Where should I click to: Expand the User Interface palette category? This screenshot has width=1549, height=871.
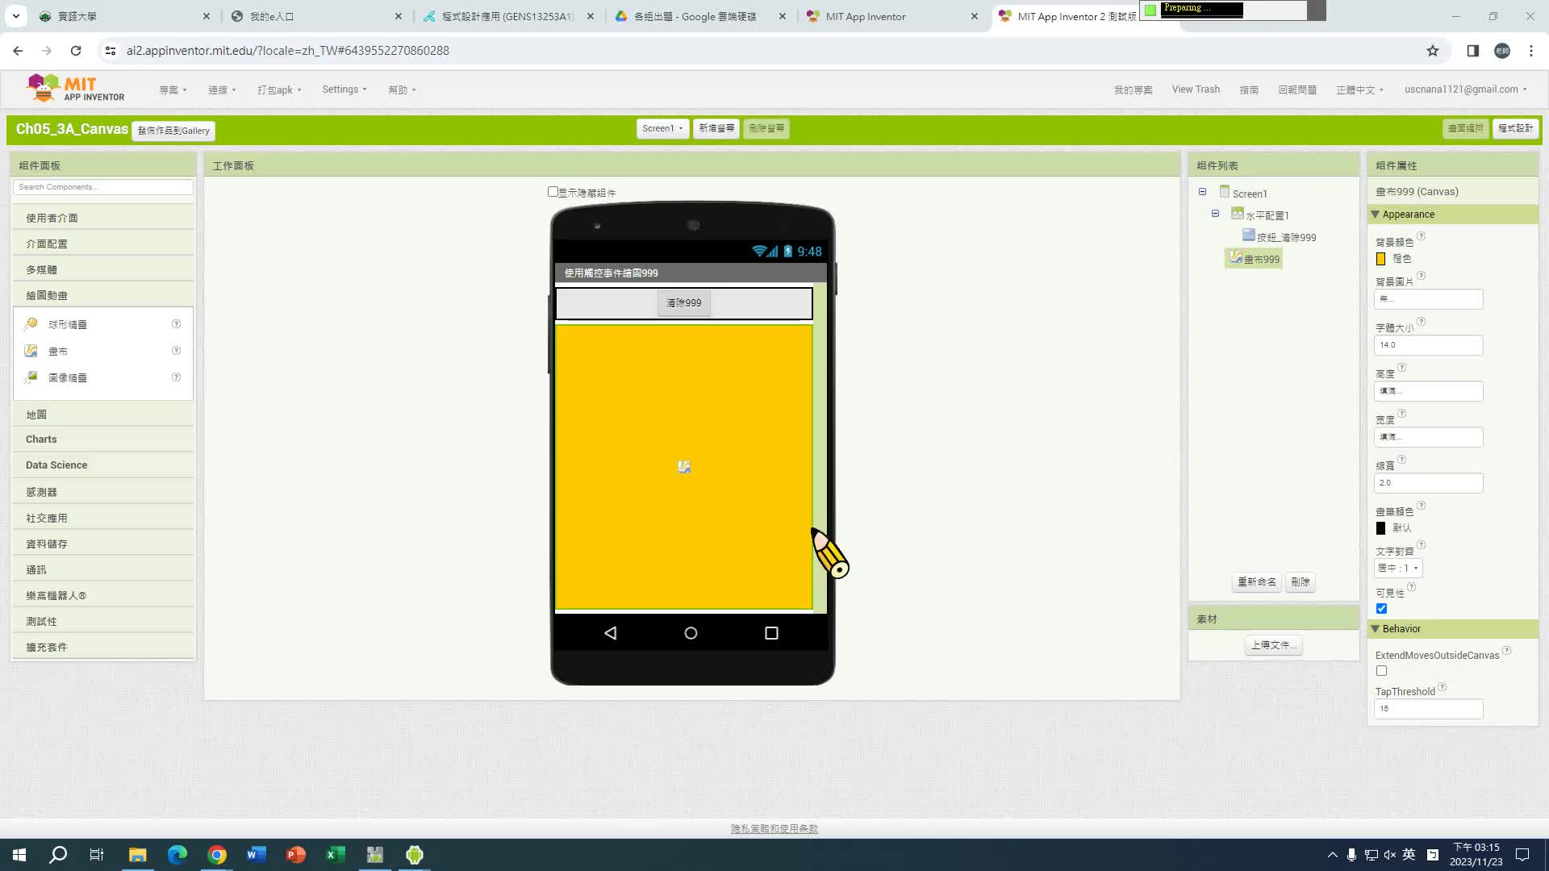click(103, 218)
